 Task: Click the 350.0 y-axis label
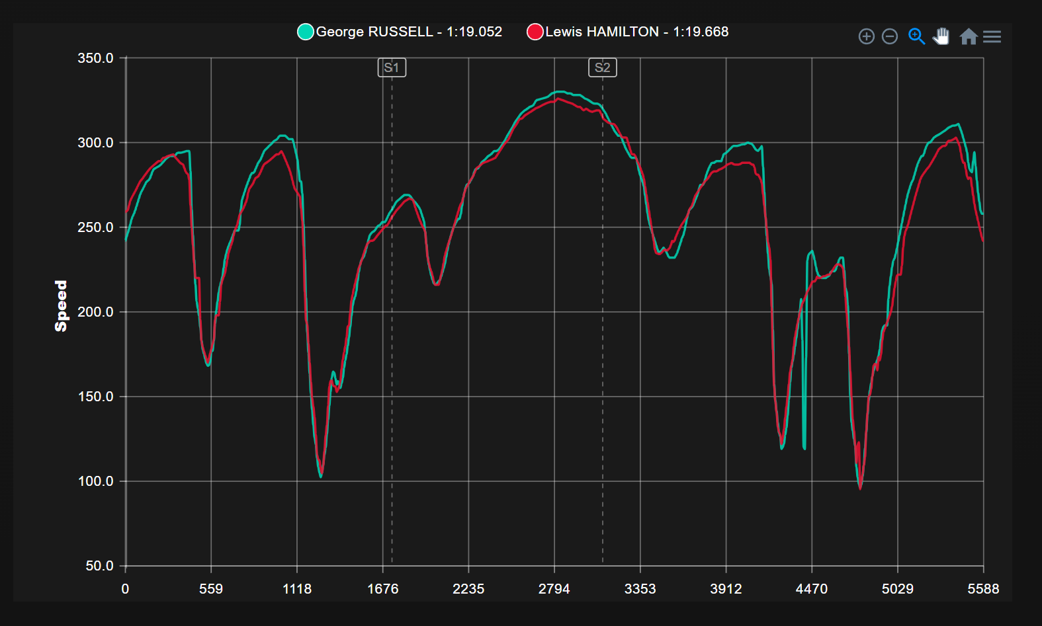tap(96, 58)
